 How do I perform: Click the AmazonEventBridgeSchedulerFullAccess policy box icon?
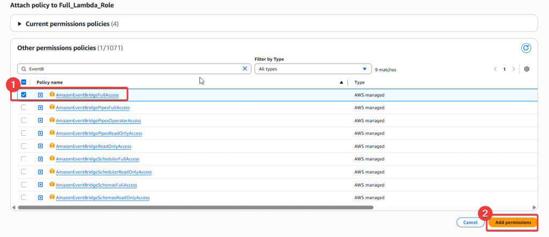52,159
